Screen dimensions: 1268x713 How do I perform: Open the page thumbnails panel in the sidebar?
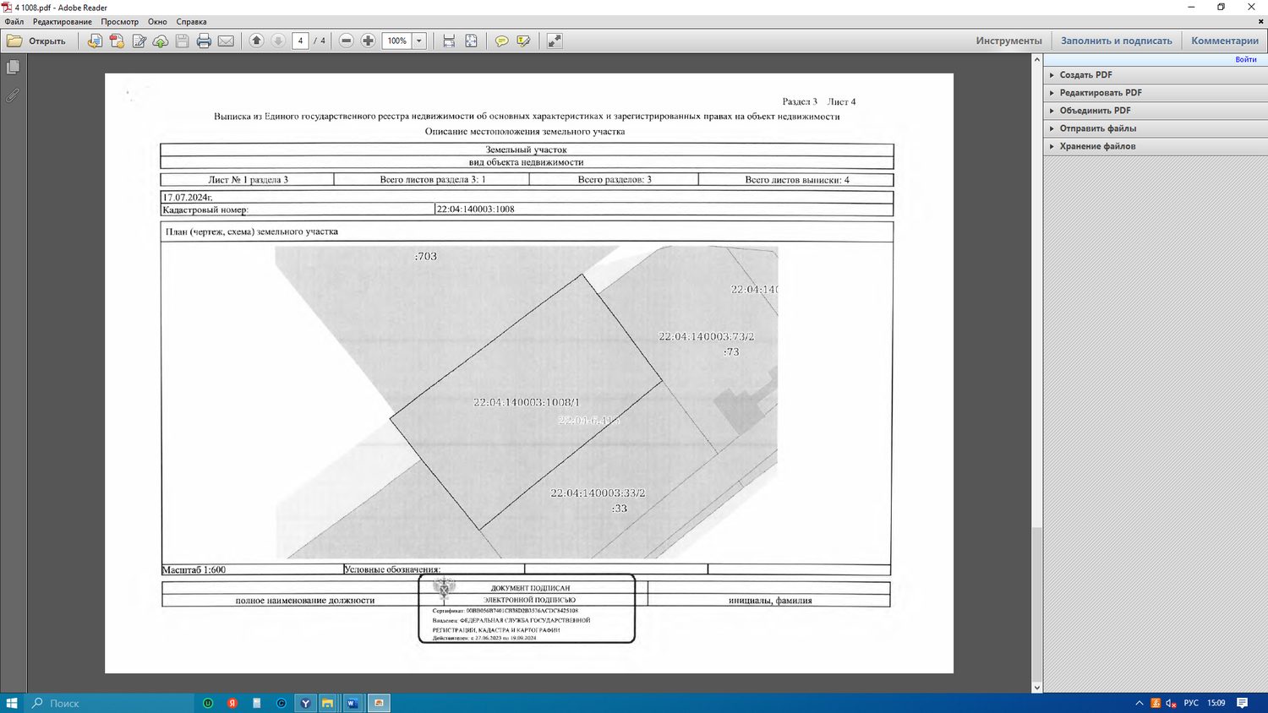pos(13,67)
